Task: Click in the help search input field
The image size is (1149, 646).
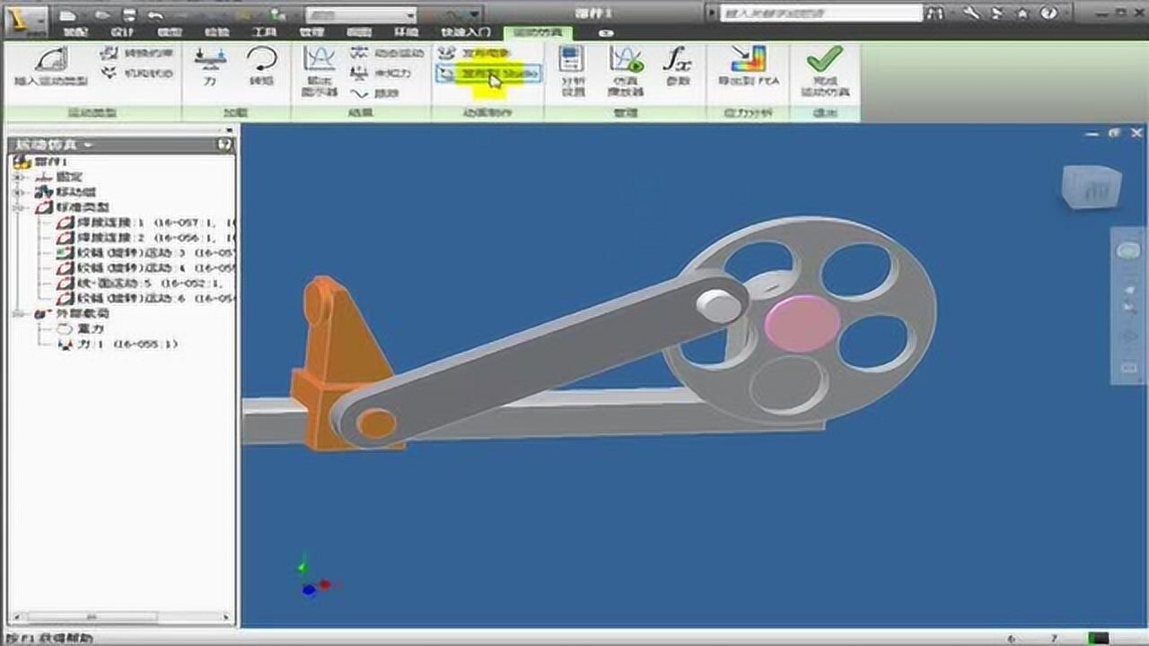Action: (x=821, y=13)
